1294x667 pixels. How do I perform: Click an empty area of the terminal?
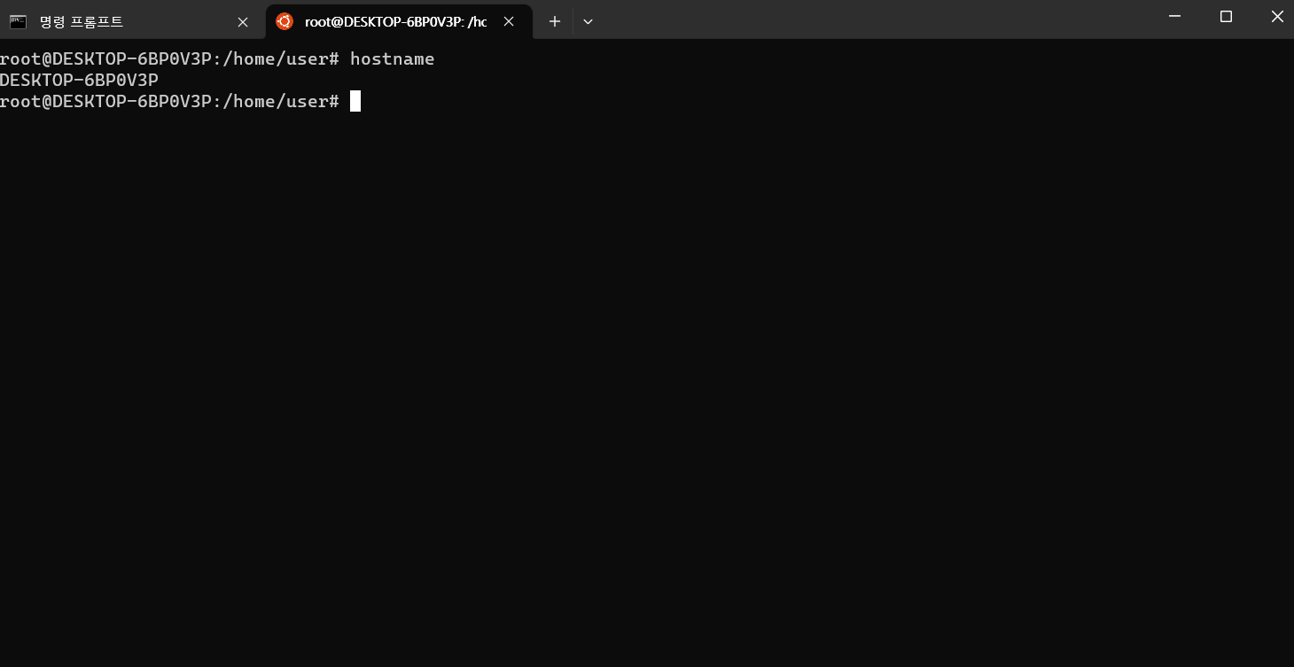[620, 354]
